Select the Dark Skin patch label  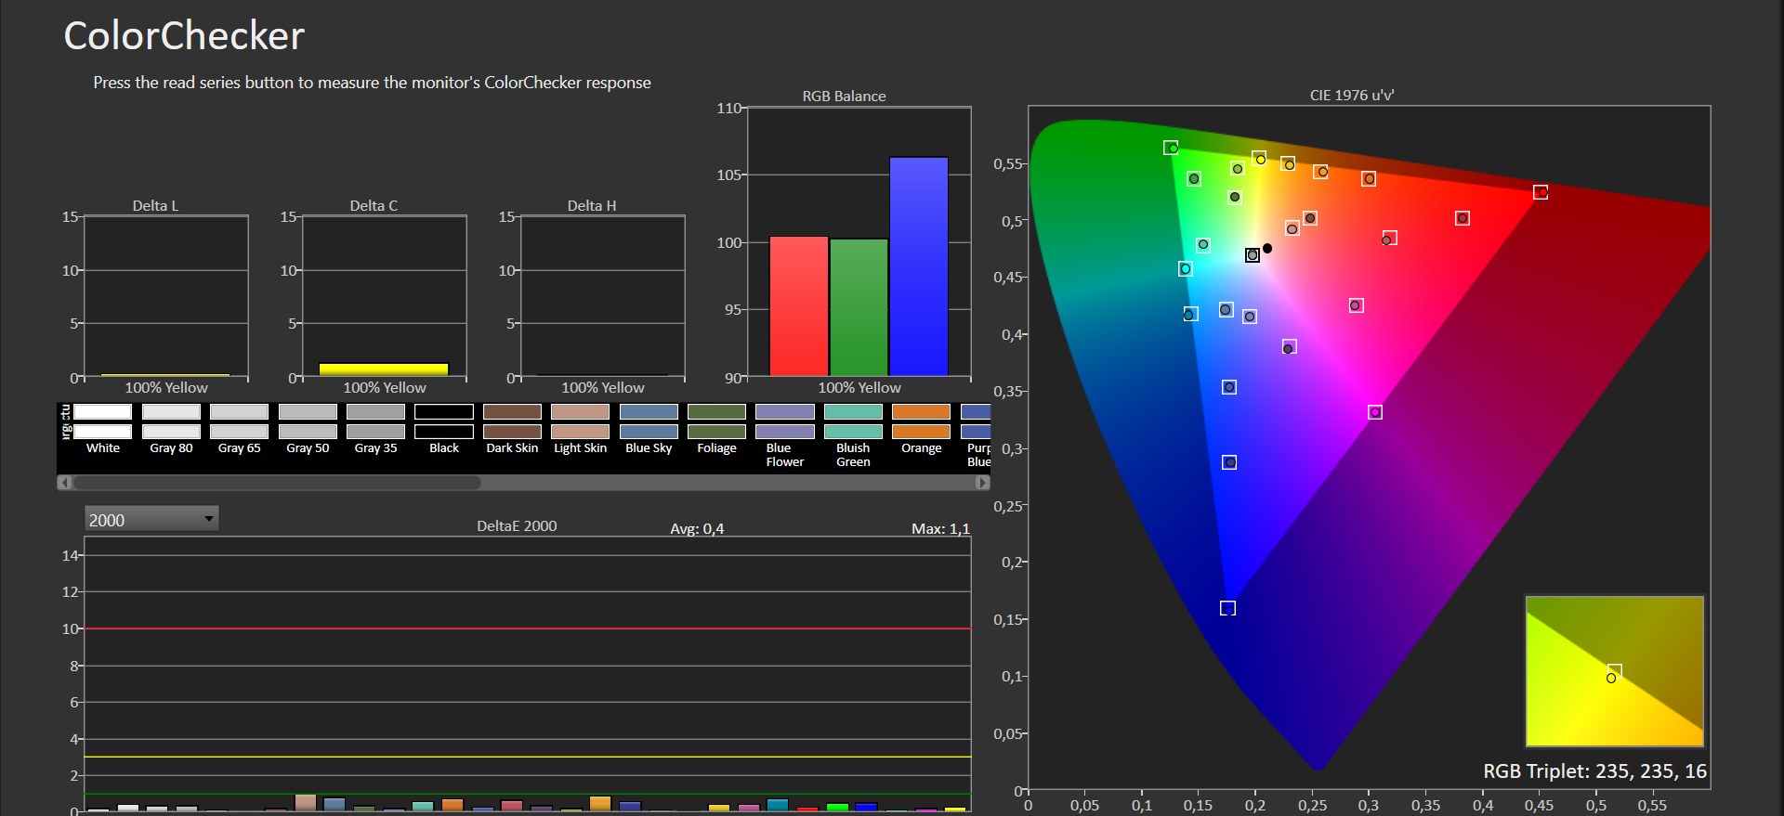512,448
